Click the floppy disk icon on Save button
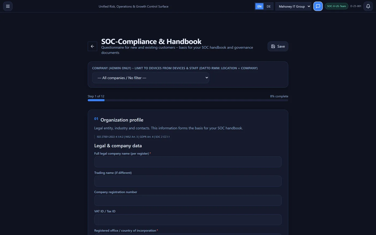Viewport: 376px width, 235px height. pos(273,46)
